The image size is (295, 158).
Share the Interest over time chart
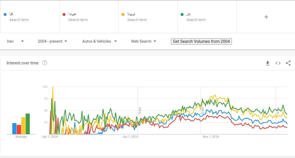click(288, 63)
